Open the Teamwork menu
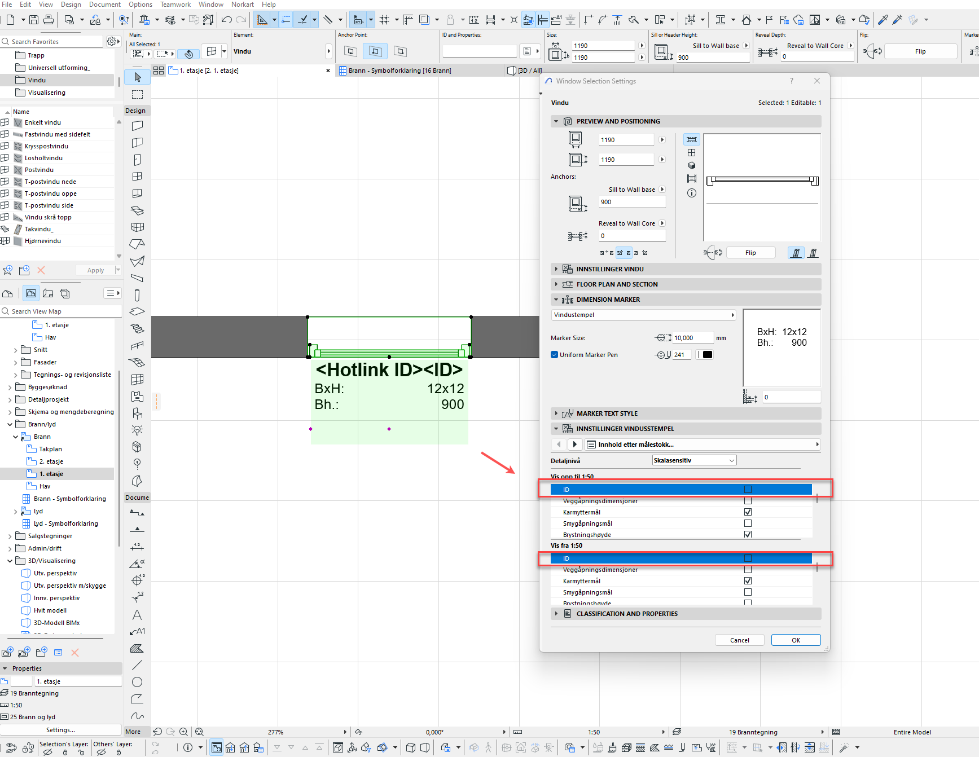The width and height of the screenshot is (979, 757). click(175, 5)
